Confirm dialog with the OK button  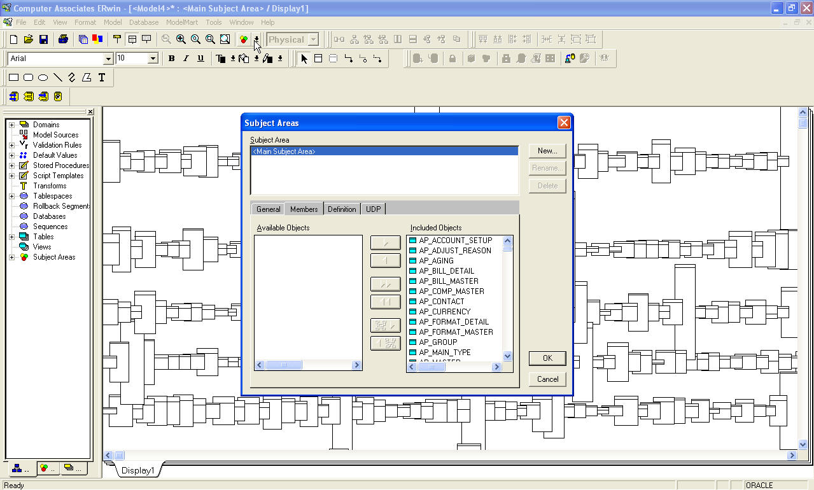[547, 358]
